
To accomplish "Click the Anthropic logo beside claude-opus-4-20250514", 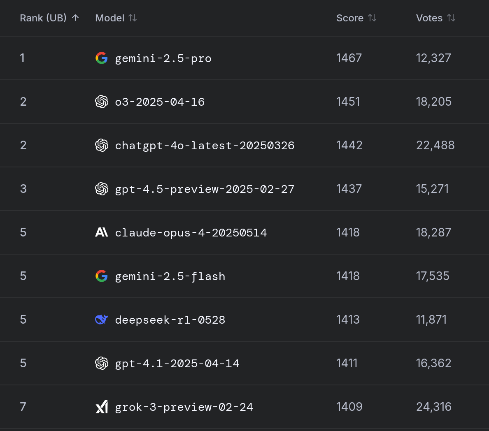I will (x=101, y=232).
